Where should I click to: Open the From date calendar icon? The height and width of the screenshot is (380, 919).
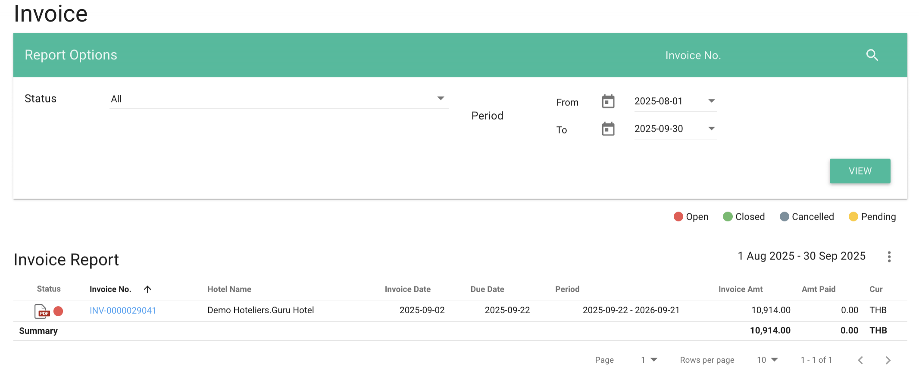pyautogui.click(x=608, y=101)
